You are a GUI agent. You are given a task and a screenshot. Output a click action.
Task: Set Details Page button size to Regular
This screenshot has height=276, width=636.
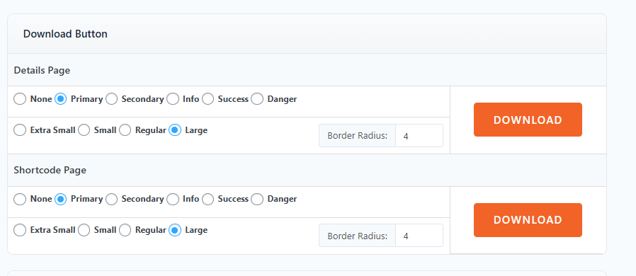click(x=125, y=130)
